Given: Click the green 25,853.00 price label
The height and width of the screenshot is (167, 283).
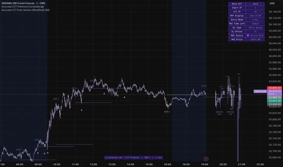Looking at the screenshot, I should click(274, 101).
